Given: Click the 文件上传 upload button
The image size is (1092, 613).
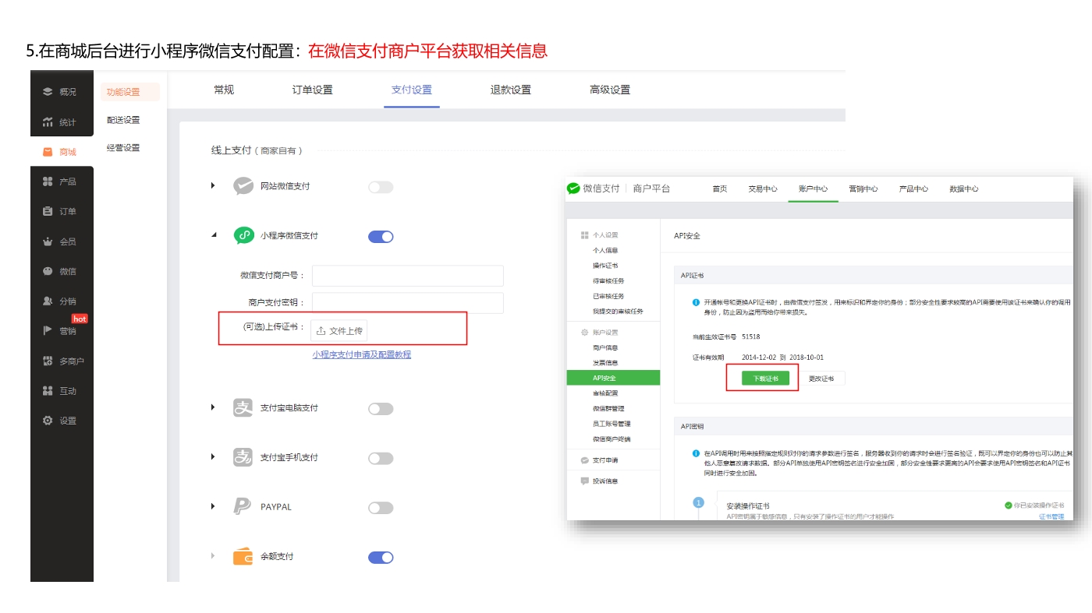Looking at the screenshot, I should (339, 331).
